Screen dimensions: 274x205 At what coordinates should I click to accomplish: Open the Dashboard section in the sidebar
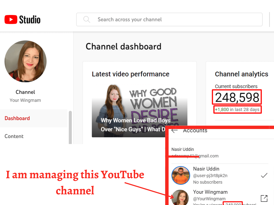coord(17,118)
